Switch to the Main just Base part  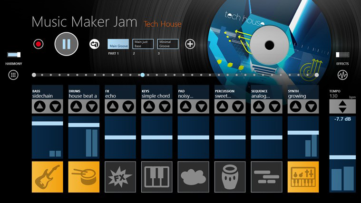click(143, 44)
